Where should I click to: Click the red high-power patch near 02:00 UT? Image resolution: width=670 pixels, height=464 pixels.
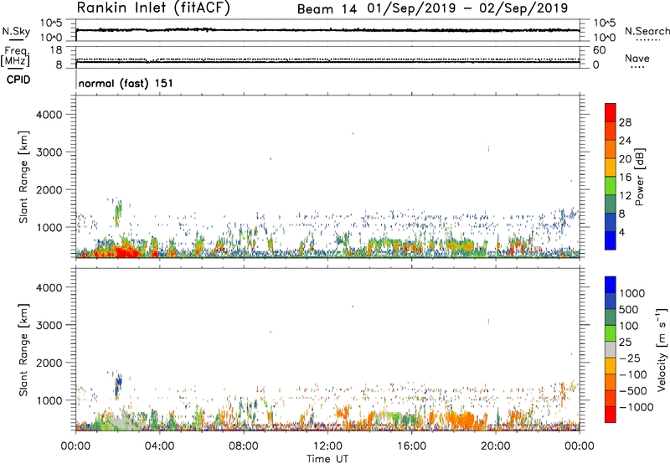[x=126, y=250]
